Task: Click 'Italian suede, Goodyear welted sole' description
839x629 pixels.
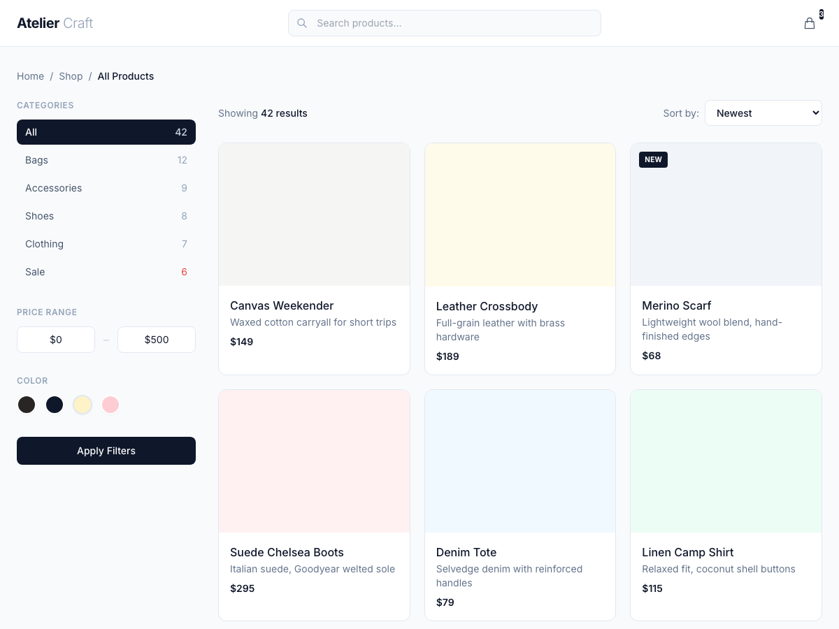Action: (313, 569)
